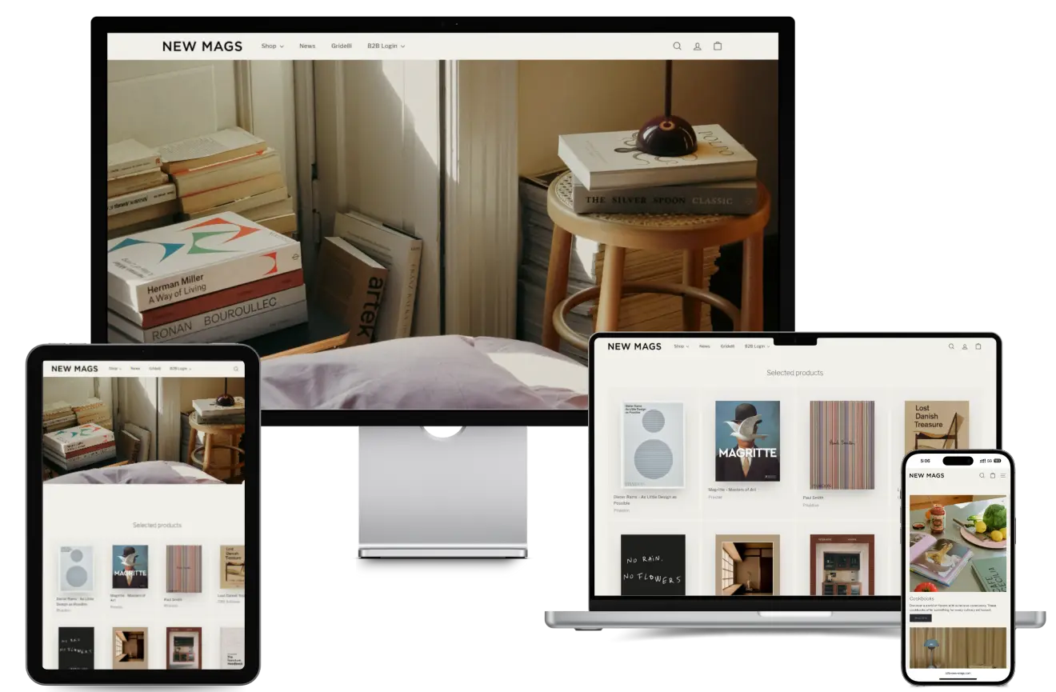Open the Dieter Rams title link on the laptop

click(x=645, y=500)
